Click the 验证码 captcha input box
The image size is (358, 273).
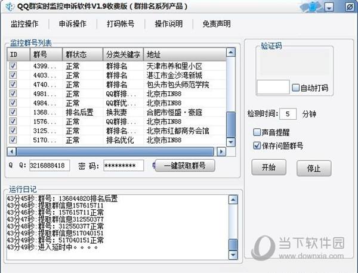coord(273,87)
